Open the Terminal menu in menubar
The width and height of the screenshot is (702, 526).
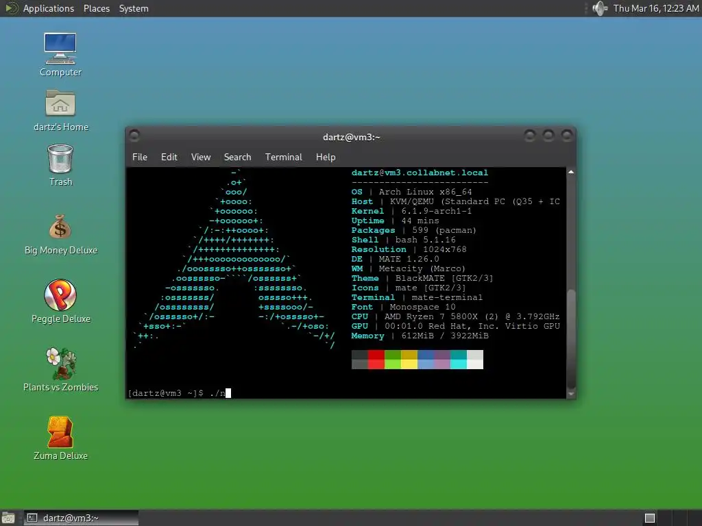tap(283, 157)
